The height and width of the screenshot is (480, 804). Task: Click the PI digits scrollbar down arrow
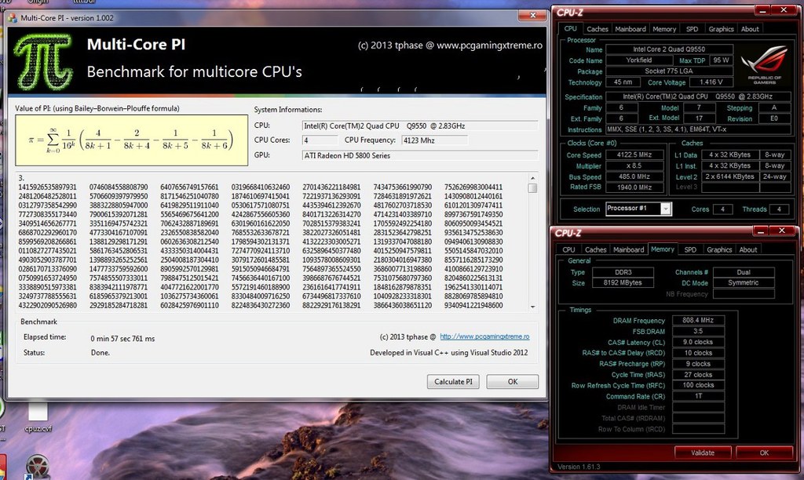click(x=533, y=306)
